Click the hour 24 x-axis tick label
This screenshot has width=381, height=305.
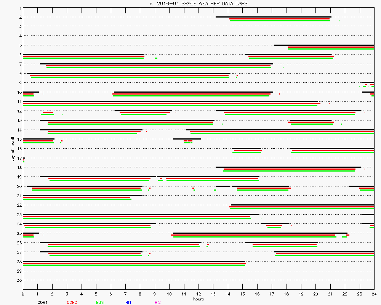click(x=374, y=294)
